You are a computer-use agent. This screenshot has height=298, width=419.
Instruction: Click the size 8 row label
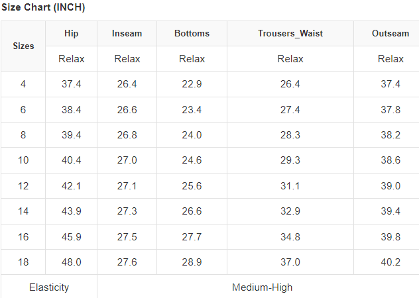point(23,135)
